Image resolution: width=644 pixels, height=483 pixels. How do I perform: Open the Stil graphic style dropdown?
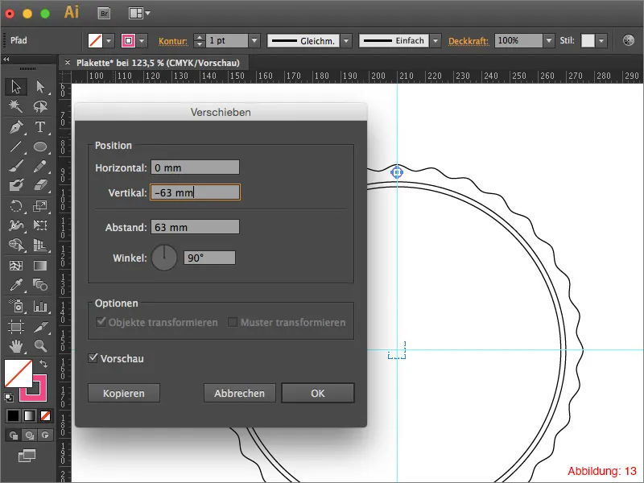click(x=601, y=41)
